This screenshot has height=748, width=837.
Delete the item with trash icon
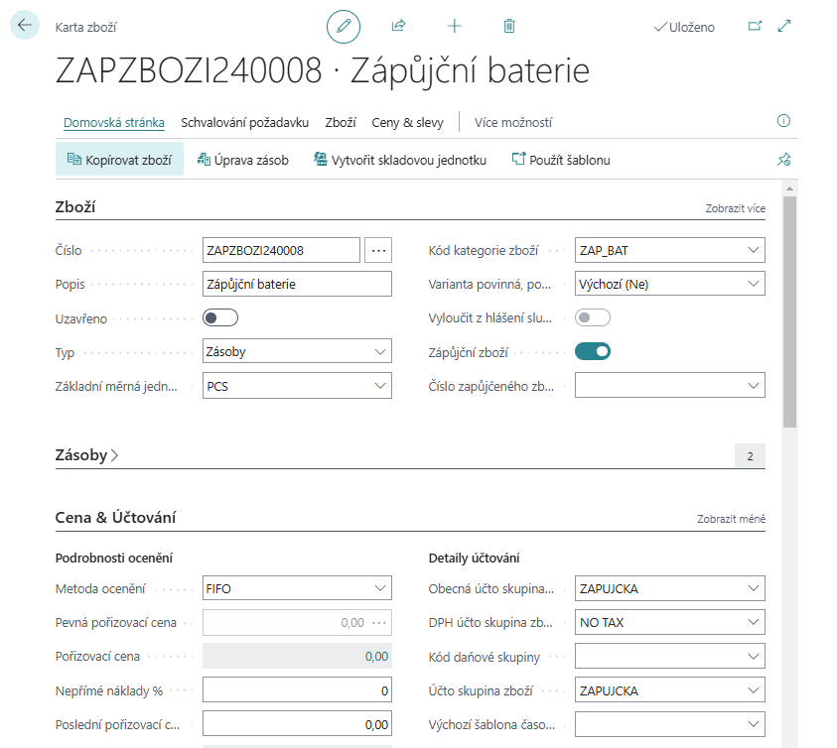tap(509, 26)
